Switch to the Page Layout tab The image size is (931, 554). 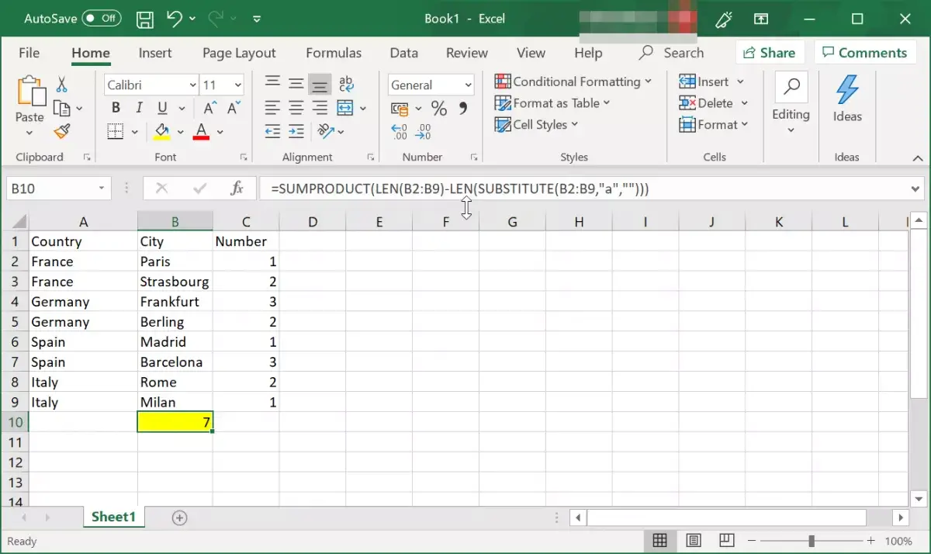pos(239,53)
